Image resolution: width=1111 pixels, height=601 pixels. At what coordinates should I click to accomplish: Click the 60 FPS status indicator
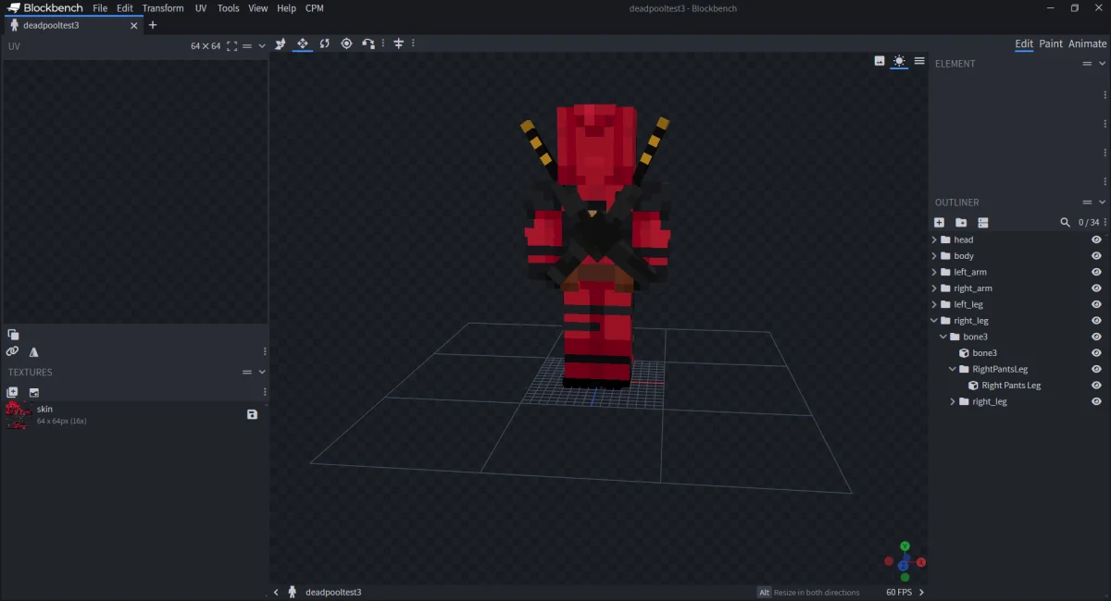point(898,592)
